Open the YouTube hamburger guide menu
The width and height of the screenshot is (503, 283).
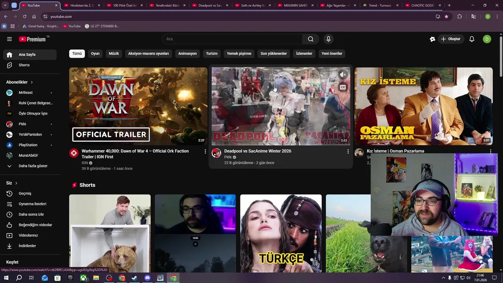9,39
